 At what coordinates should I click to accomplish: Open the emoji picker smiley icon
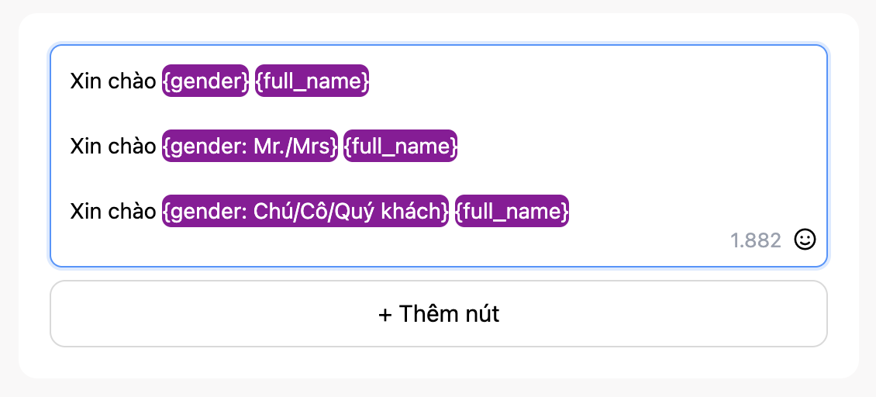[x=805, y=240]
